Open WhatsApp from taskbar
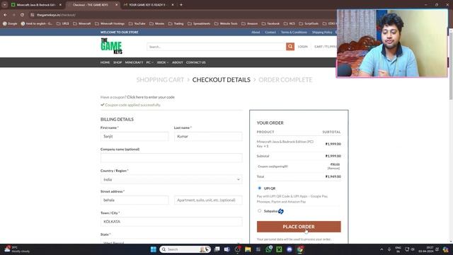Viewport: 453px width, 255px height. [x=269, y=249]
